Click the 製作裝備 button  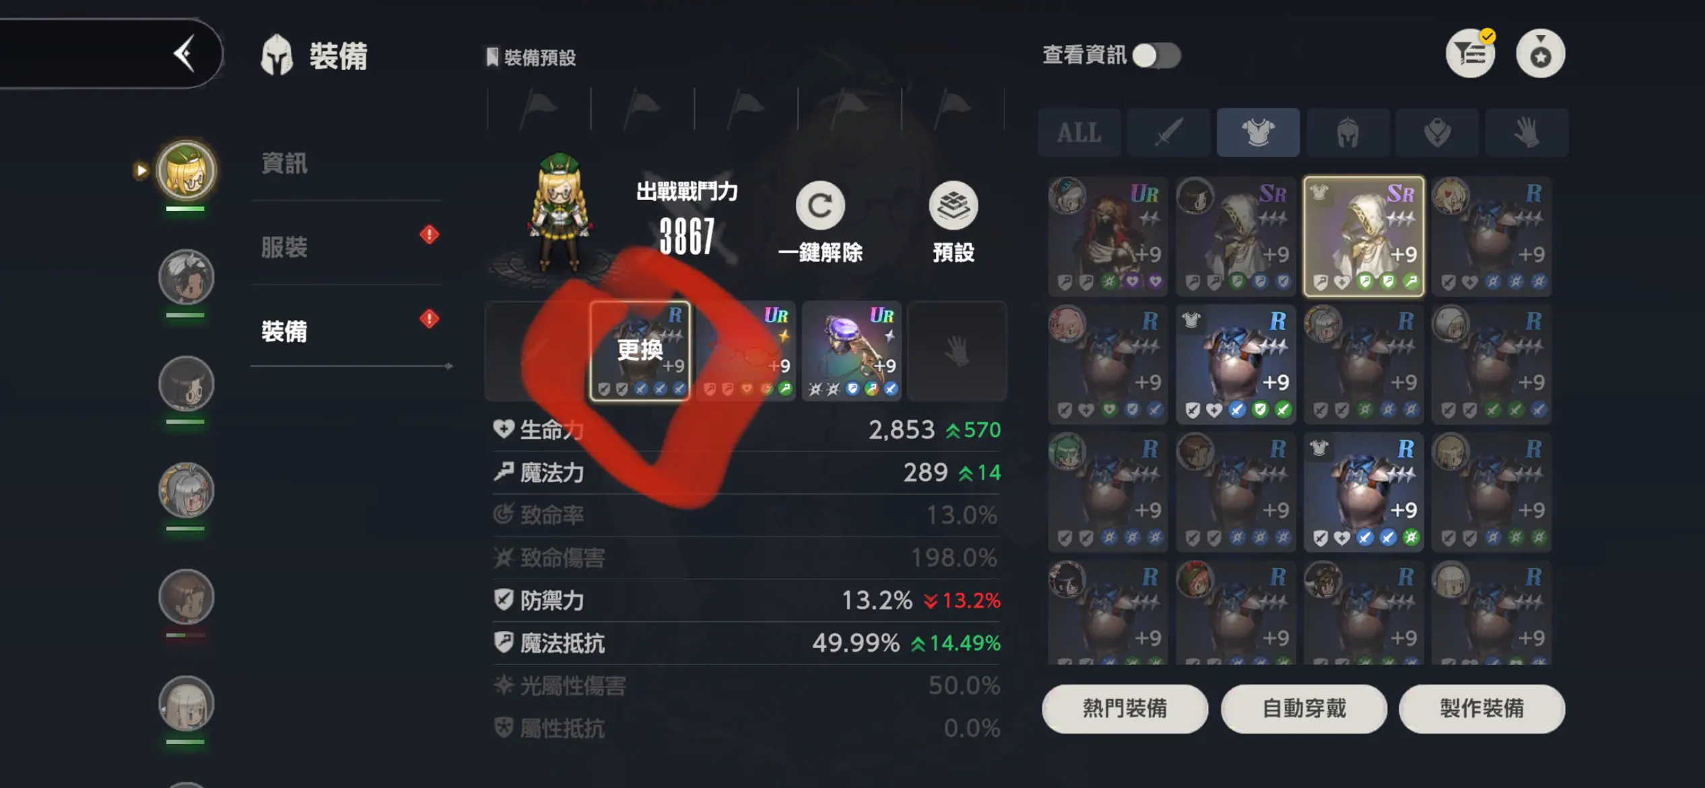point(1481,709)
